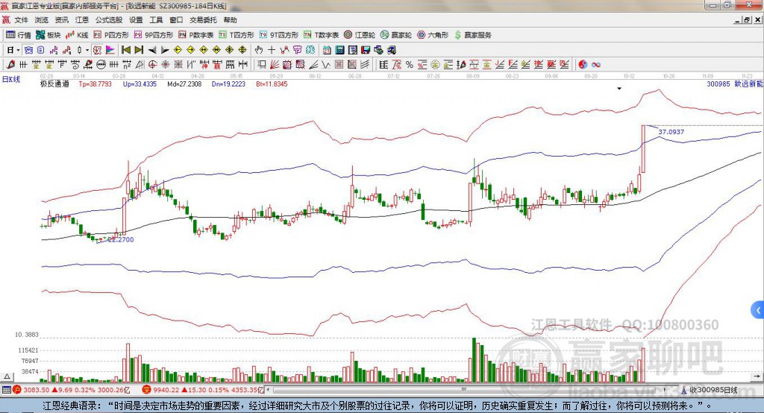Screen dimensions: 764x413
Task: Click the blue side arrow expander button
Action: (759, 309)
